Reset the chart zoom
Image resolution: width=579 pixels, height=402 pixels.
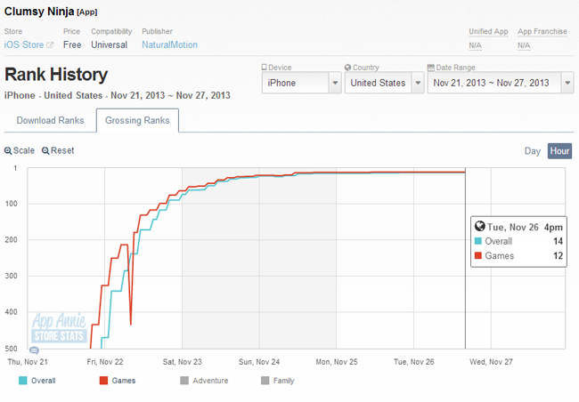coord(58,150)
